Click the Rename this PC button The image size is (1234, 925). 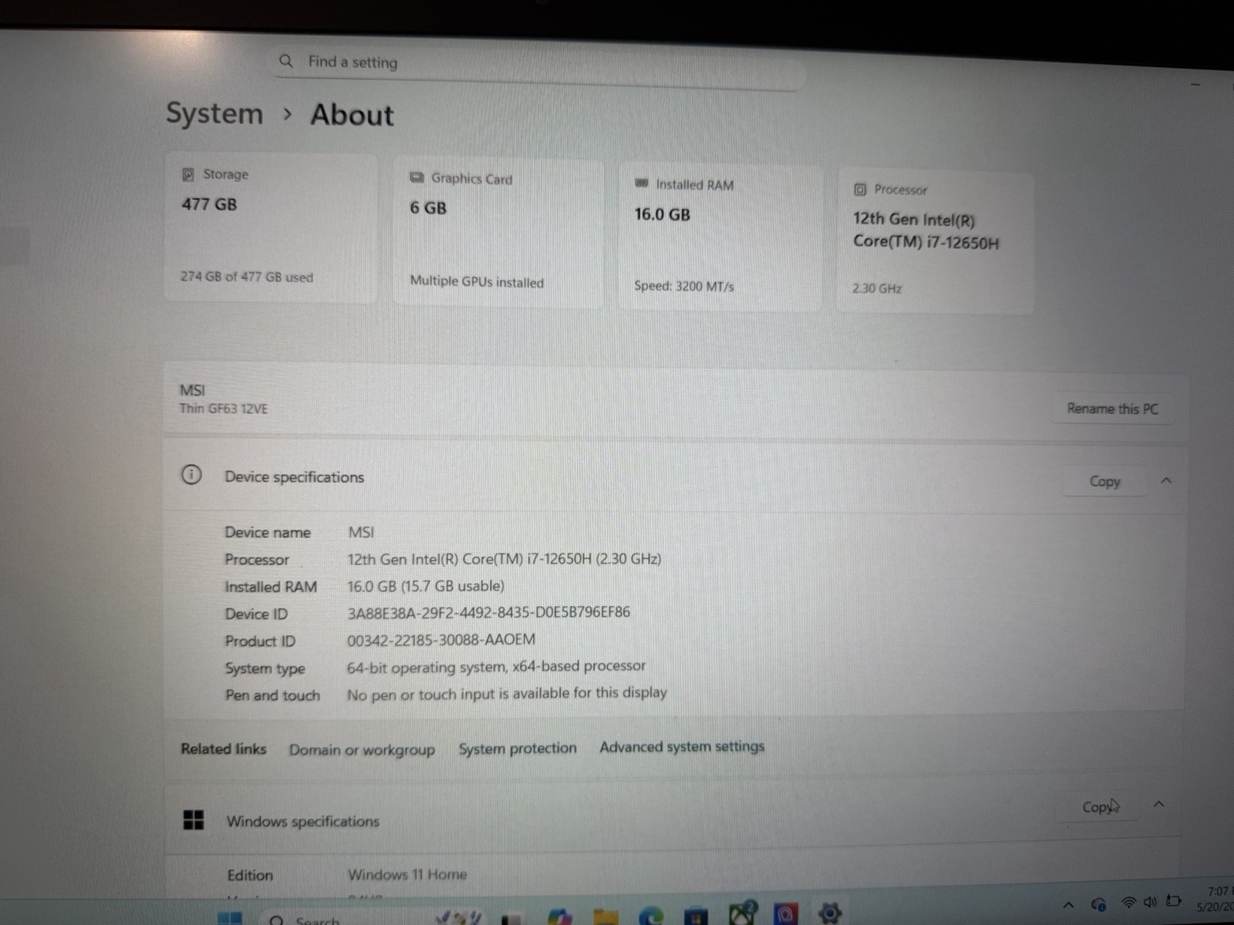(1112, 409)
